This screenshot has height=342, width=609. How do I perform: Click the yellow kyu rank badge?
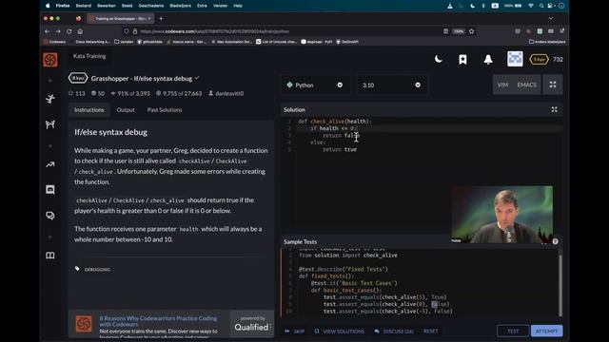(539, 59)
